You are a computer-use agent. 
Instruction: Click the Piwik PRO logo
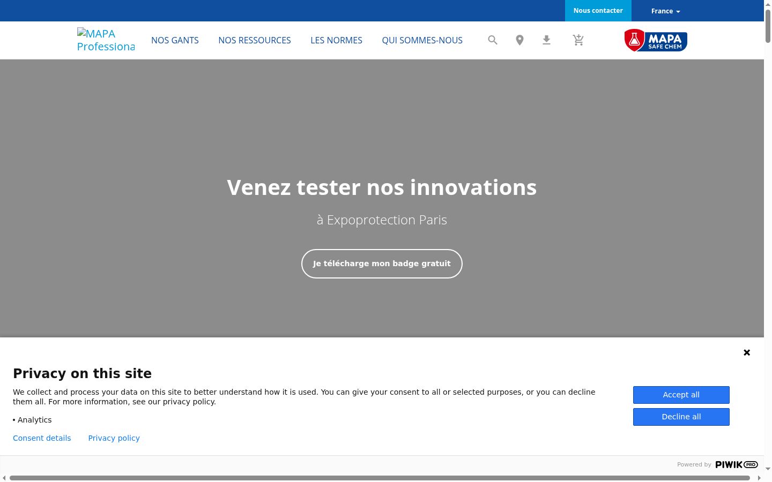click(x=737, y=464)
